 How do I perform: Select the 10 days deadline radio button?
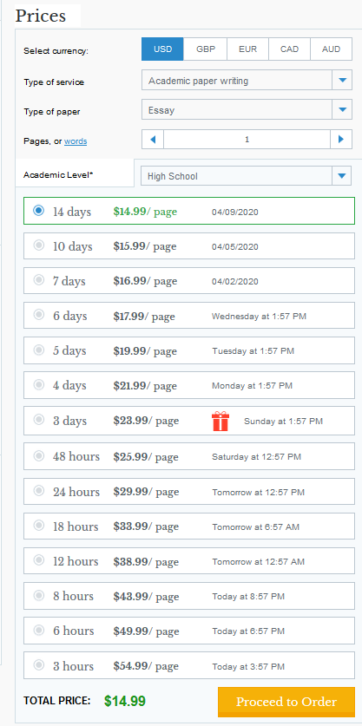pos(39,245)
